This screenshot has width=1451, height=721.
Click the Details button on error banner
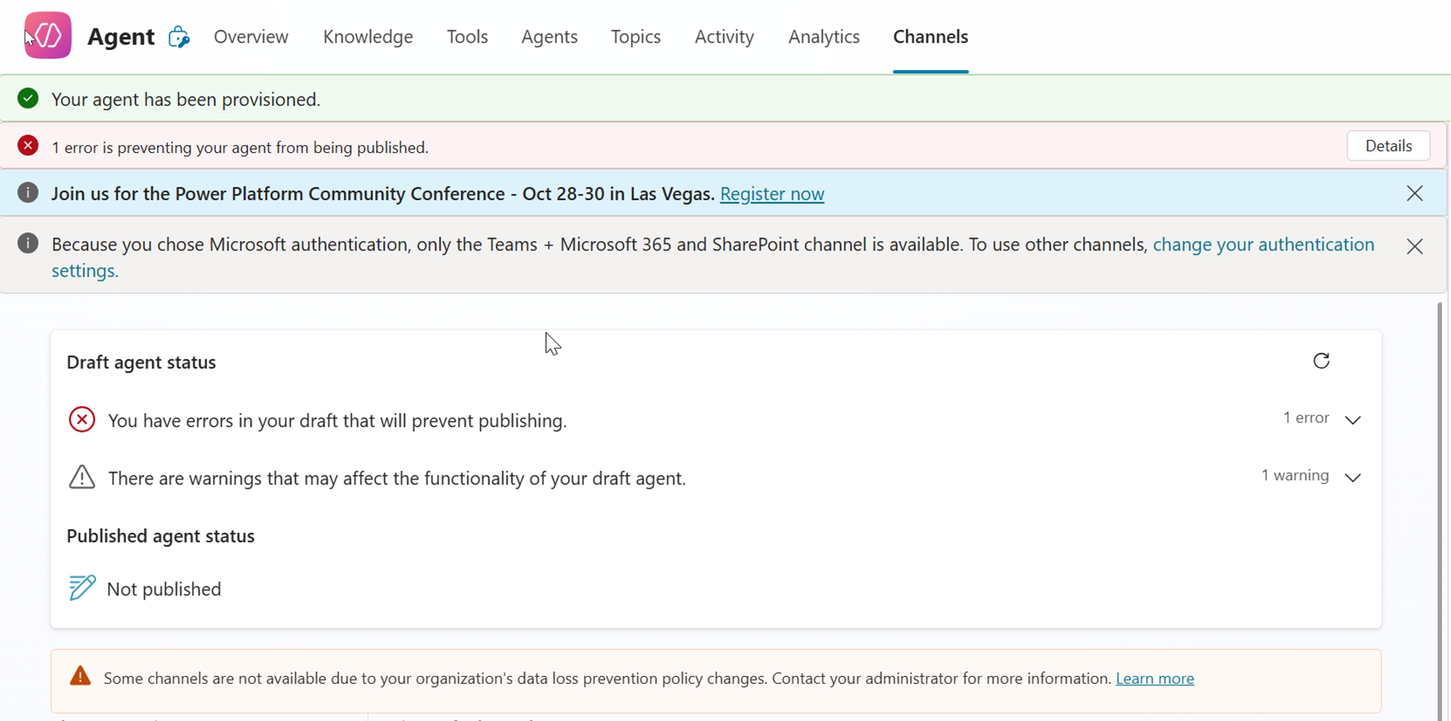[1388, 146]
